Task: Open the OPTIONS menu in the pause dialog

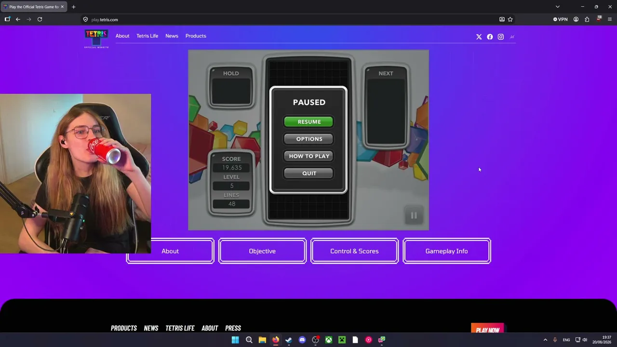Action: pos(309,139)
